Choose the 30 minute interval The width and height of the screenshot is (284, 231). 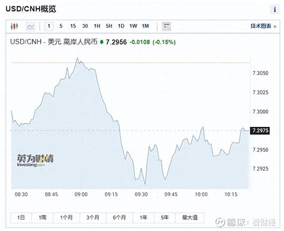click(x=85, y=26)
